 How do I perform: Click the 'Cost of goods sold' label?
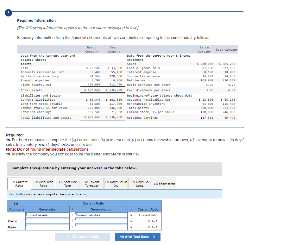[143, 68]
